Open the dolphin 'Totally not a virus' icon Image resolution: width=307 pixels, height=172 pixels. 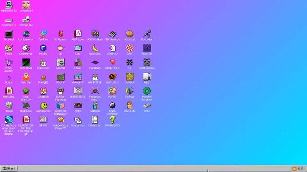(9, 120)
